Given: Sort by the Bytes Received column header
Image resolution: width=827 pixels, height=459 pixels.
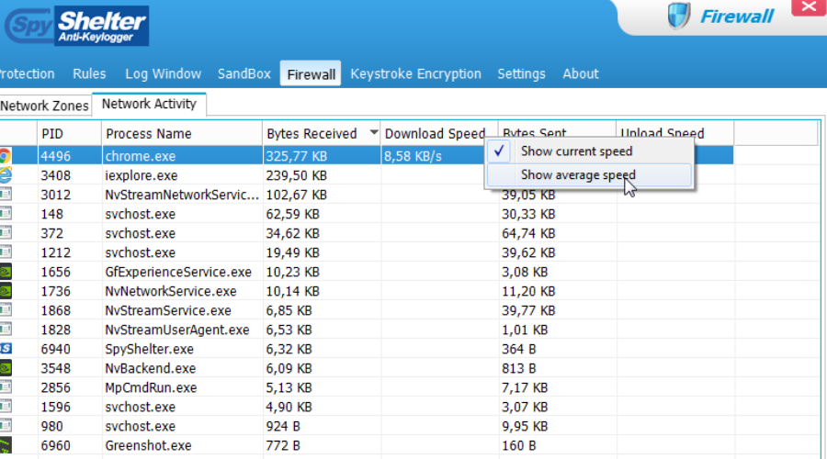Looking at the screenshot, I should pos(322,134).
